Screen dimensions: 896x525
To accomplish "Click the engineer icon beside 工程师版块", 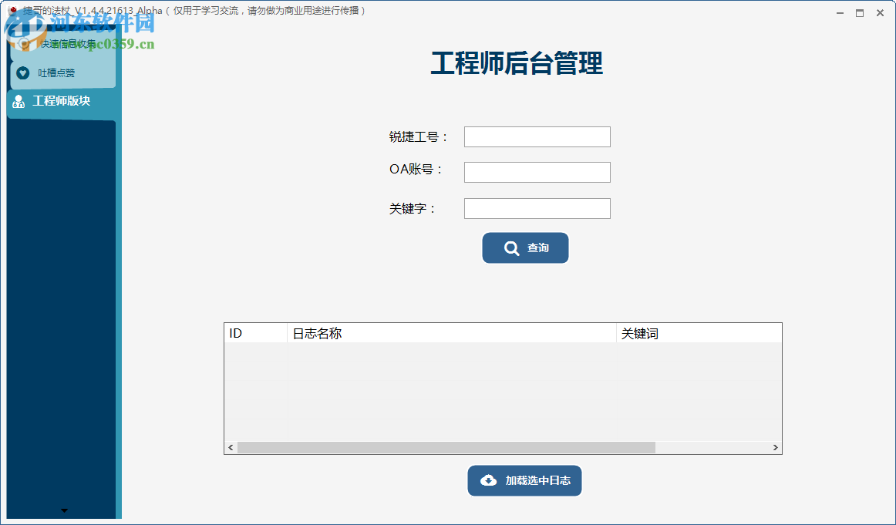I will 18,101.
